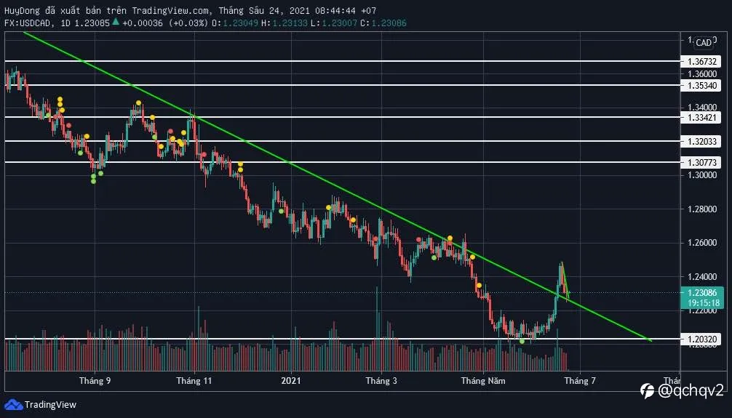Select the Tháng 9 time axis label
732x418 pixels.
pyautogui.click(x=95, y=381)
